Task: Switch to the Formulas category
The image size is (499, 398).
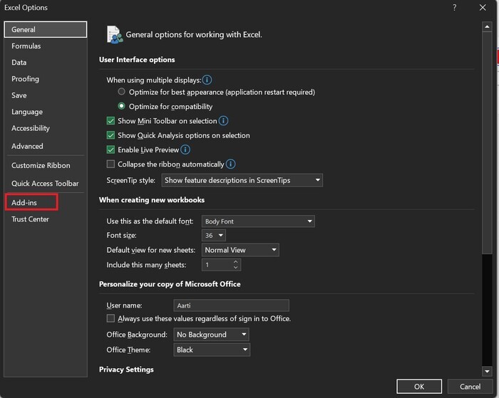Action: (x=26, y=46)
